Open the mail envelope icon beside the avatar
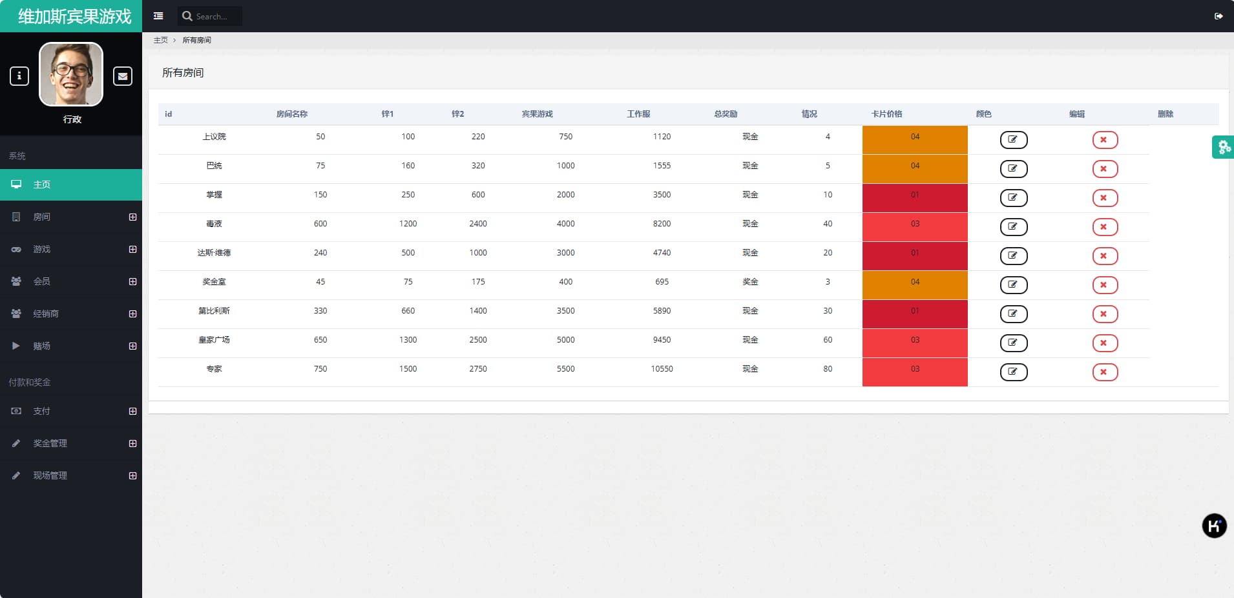Screen dimensions: 1234x598 pos(123,76)
